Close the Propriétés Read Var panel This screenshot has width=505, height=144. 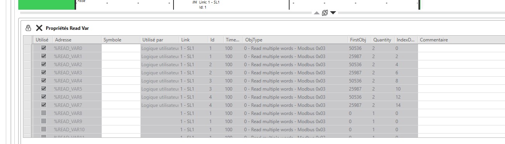pos(39,28)
